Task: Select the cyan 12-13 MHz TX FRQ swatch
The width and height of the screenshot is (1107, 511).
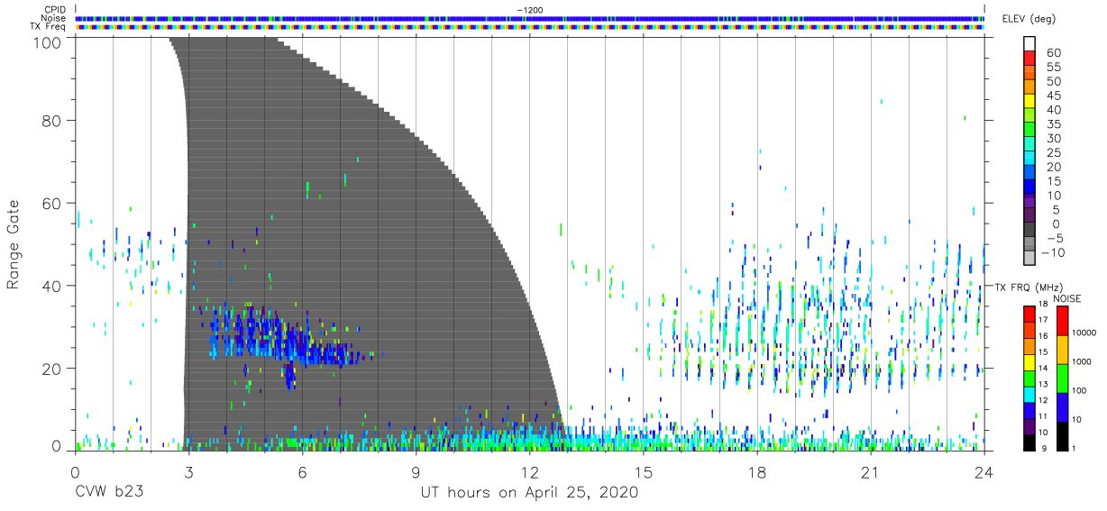Action: 1029,393
